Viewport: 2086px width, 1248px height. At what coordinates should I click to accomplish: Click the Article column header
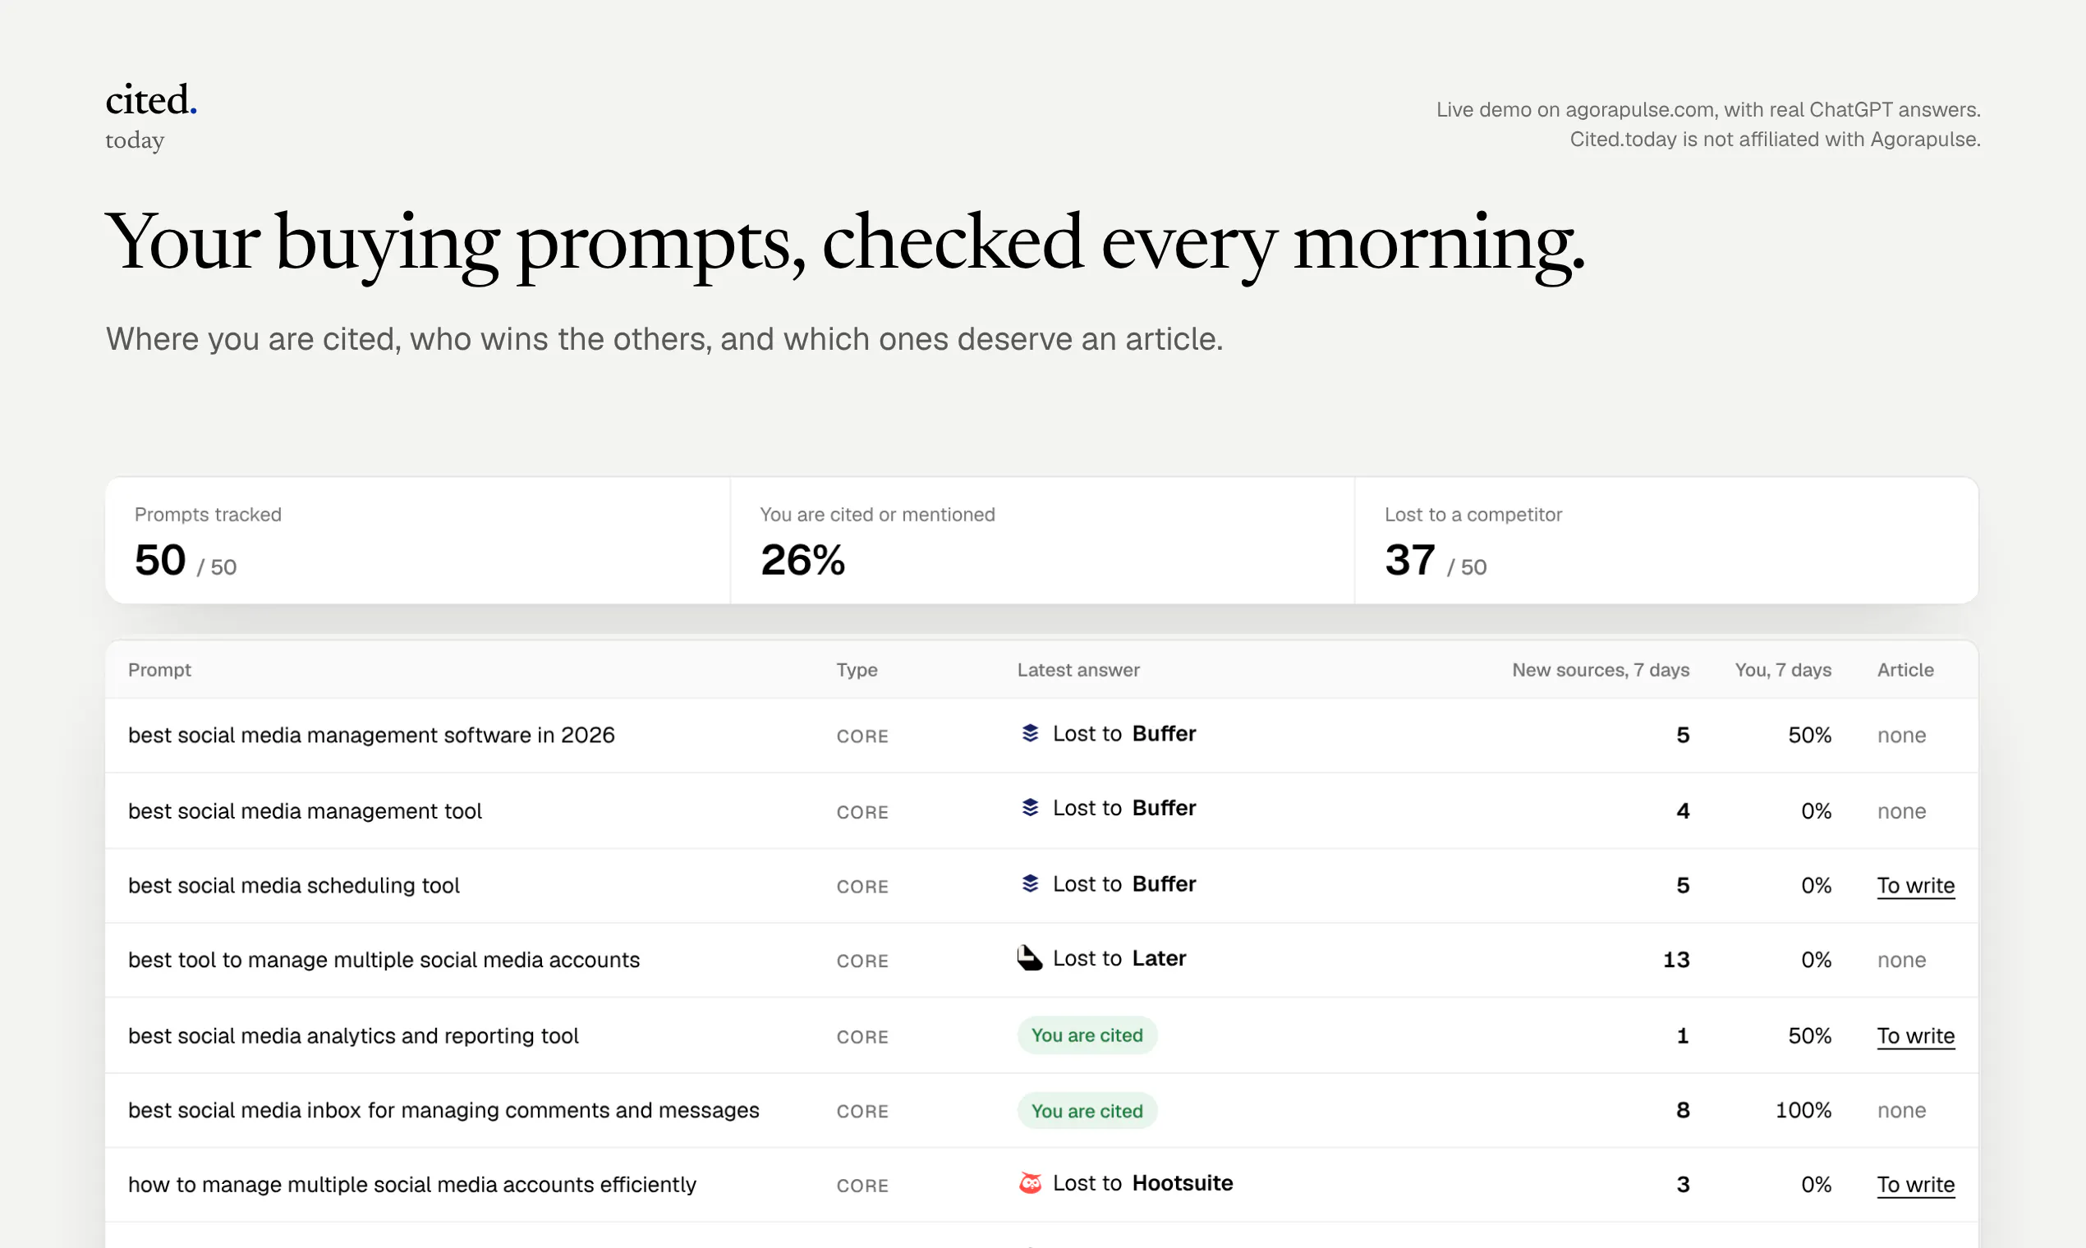tap(1905, 670)
